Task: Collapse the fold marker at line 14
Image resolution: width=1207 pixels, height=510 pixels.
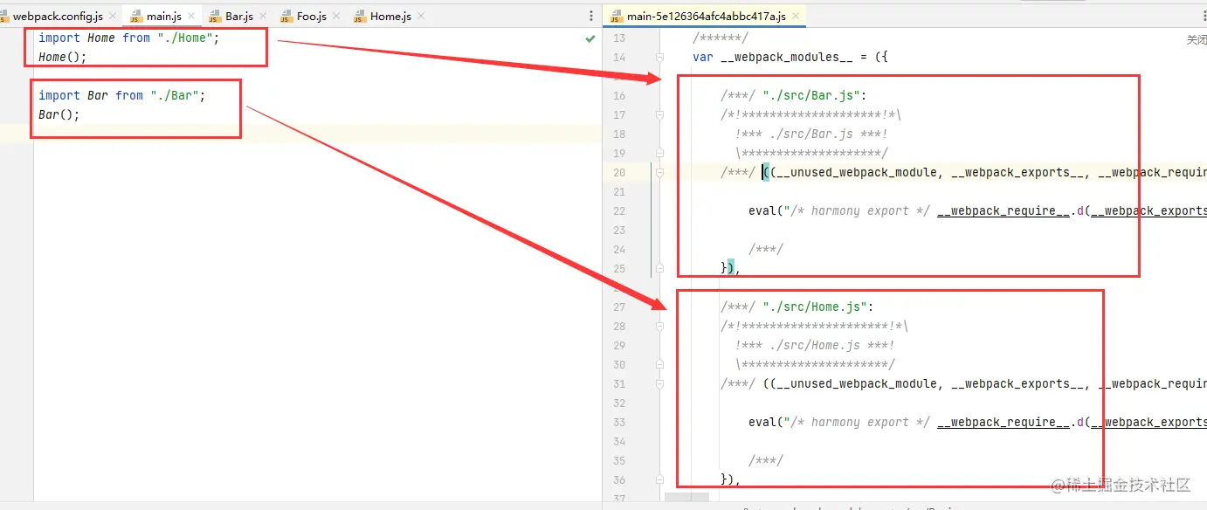Action: click(660, 58)
